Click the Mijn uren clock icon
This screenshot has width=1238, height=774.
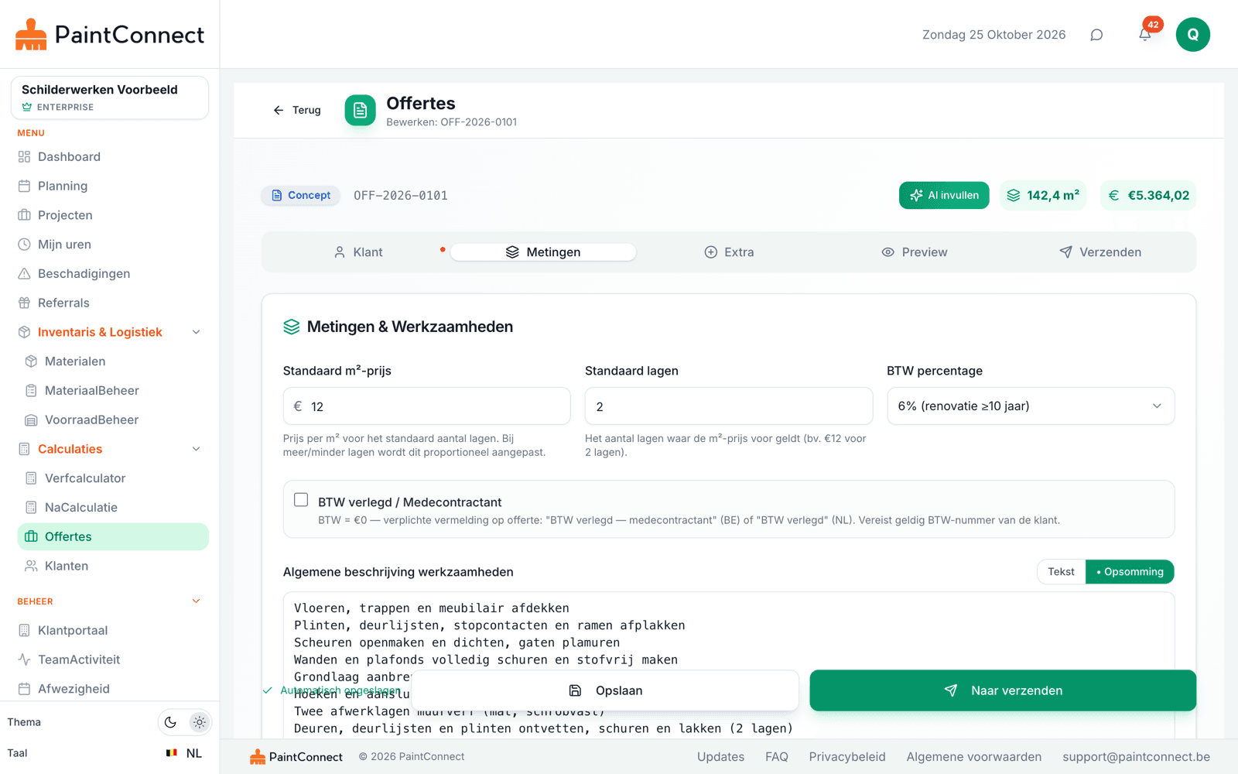[24, 245]
